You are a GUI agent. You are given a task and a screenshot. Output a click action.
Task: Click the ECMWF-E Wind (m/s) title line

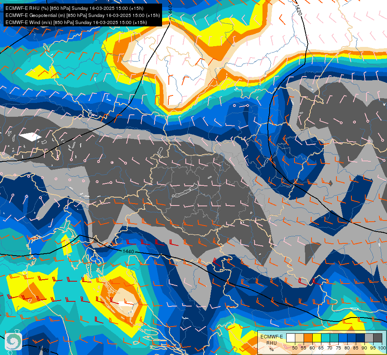[76, 22]
